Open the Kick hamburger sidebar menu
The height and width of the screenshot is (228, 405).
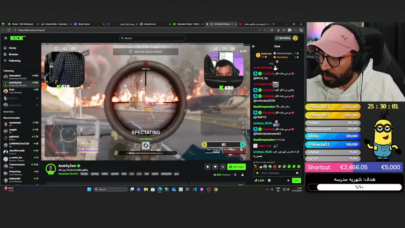coord(5,38)
